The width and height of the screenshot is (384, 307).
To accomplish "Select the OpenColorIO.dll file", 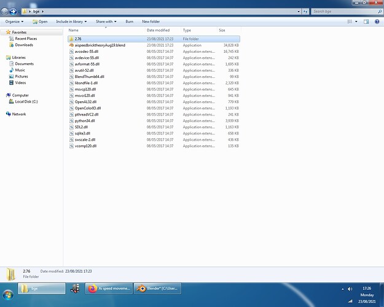I will [154, 108].
